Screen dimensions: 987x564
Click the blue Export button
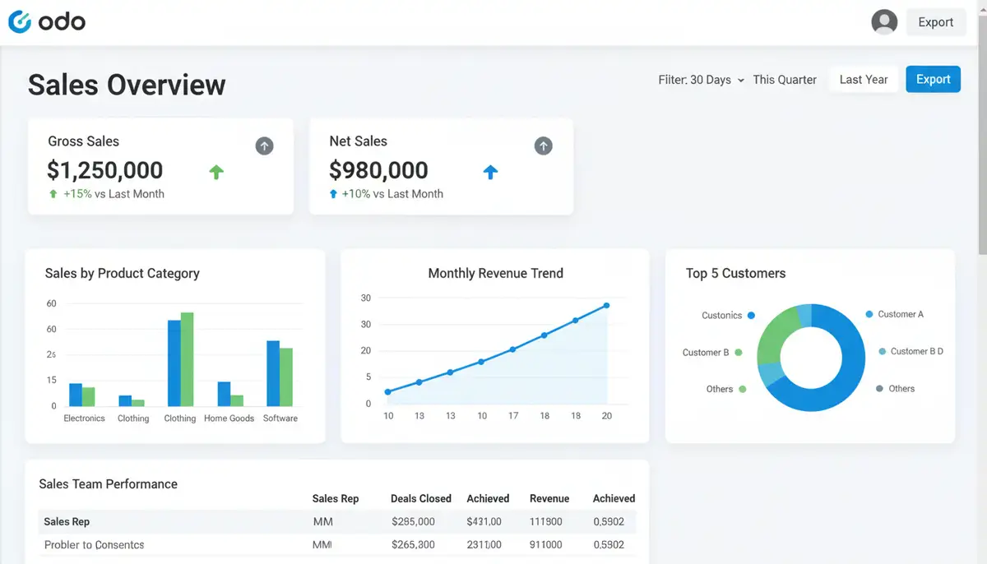[933, 79]
